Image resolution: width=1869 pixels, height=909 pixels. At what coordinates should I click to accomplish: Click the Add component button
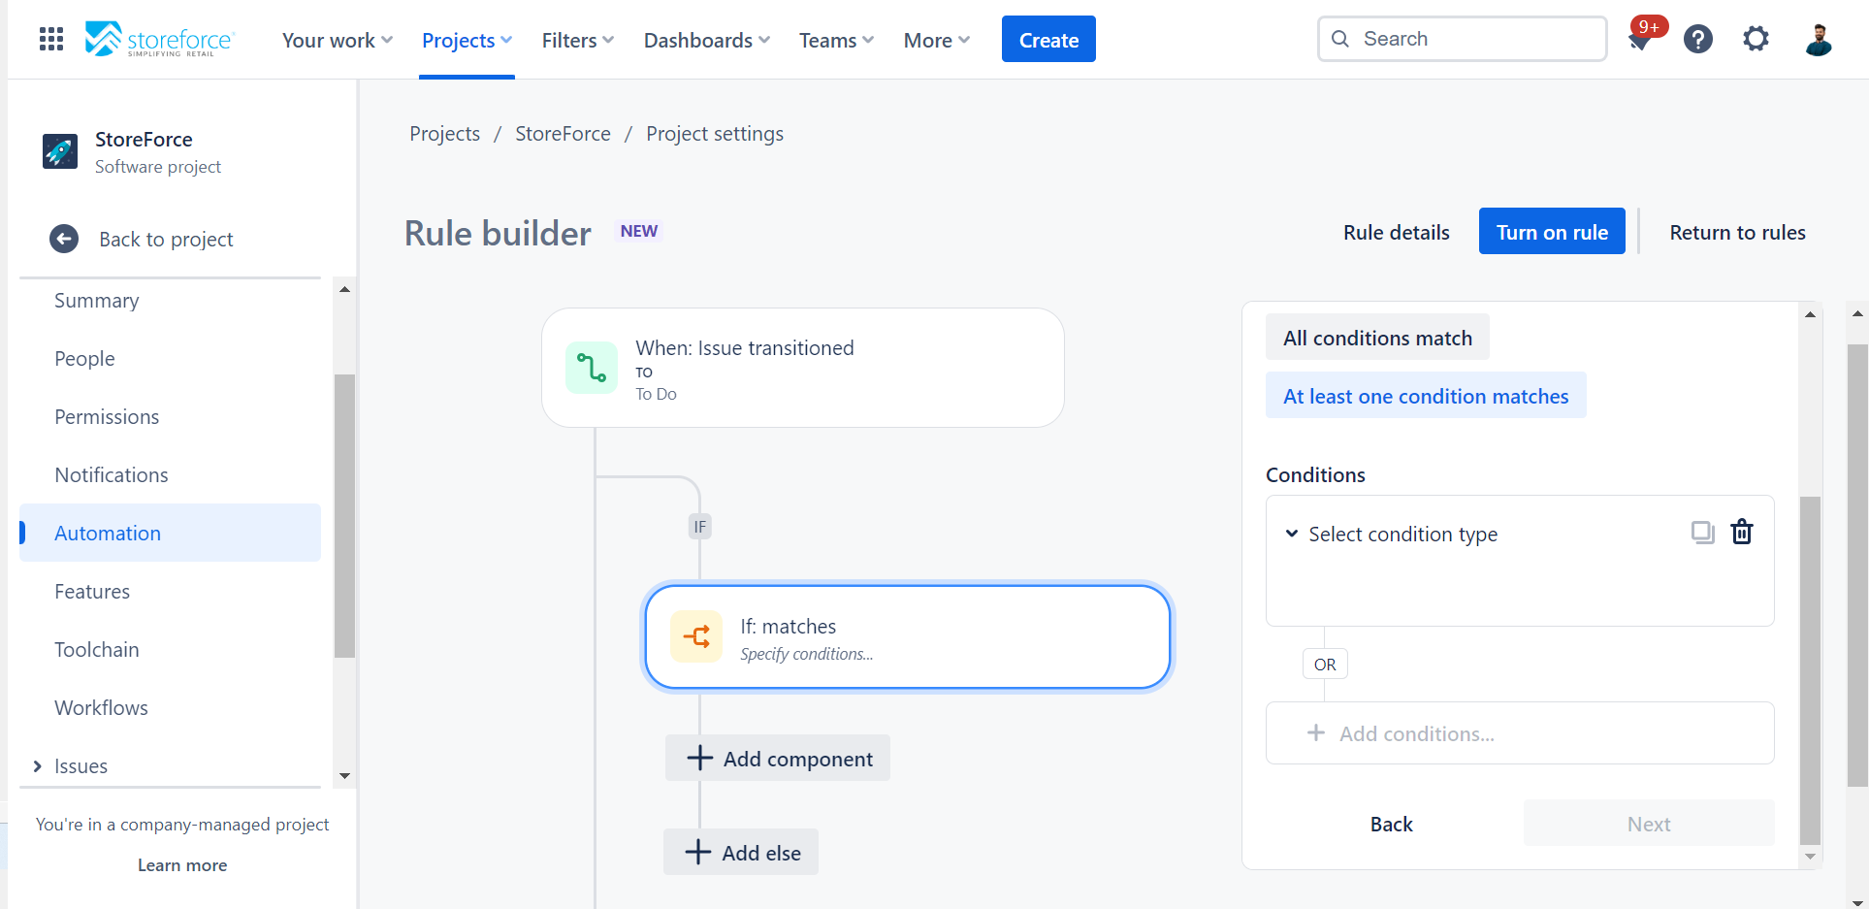(x=777, y=758)
